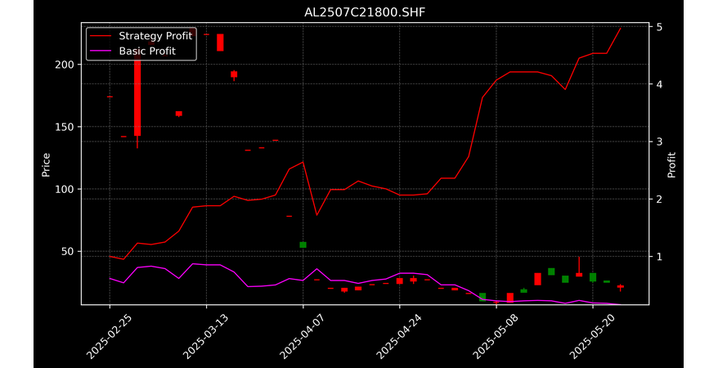
Task: Click the 200 price tick label
Action: pyautogui.click(x=65, y=65)
